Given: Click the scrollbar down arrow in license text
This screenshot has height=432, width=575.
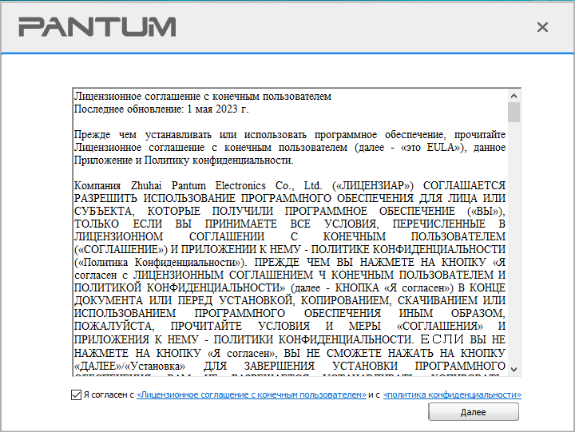Looking at the screenshot, I should (514, 369).
